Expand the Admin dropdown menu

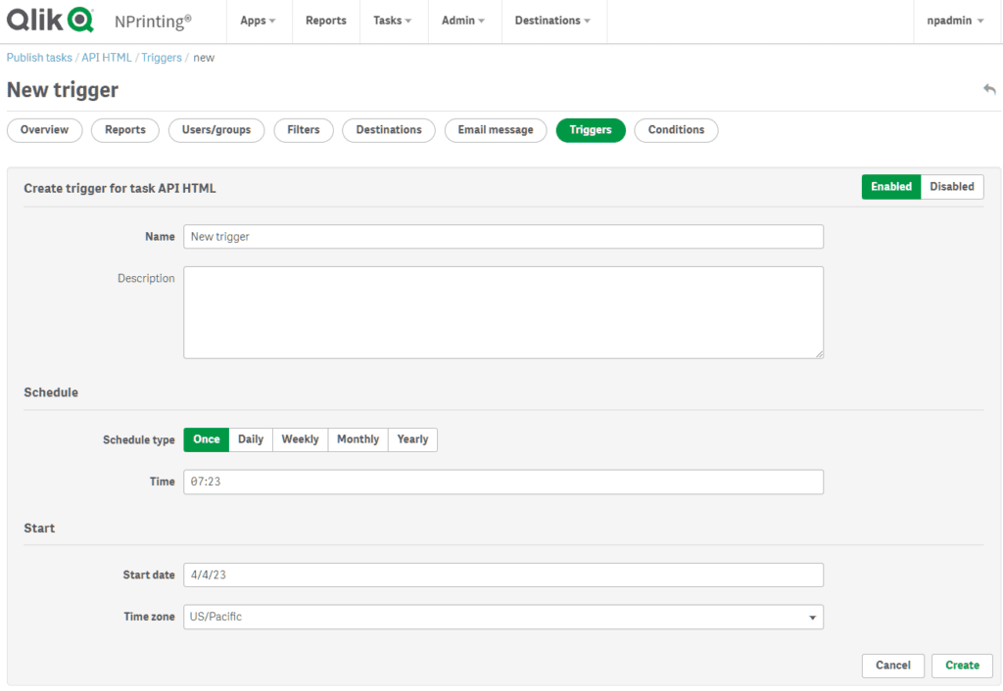click(x=463, y=21)
